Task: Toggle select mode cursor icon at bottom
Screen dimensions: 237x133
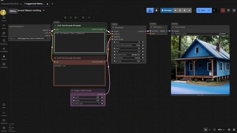Action: tap(206, 130)
